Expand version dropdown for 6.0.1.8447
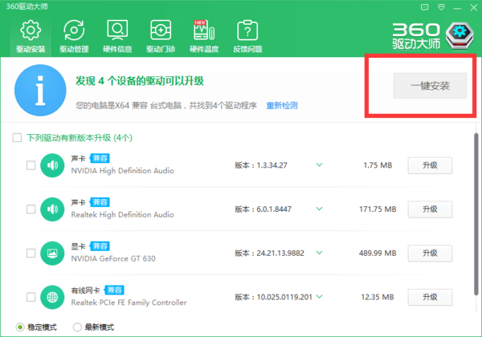Screen dimensions: 482x337 click(x=320, y=209)
